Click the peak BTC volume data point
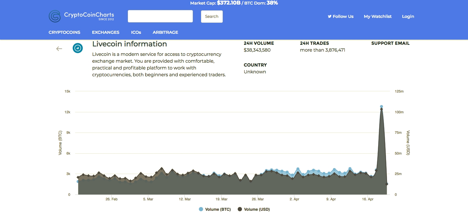Screen dimensions: 468x214 point(381,107)
